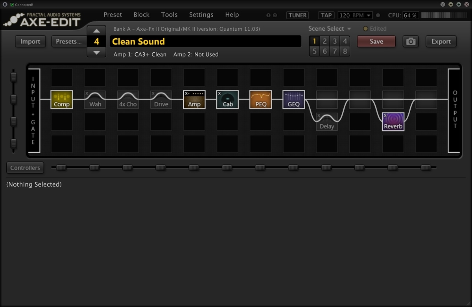Click the Axe-Edit Fractal Audio logo
This screenshot has height=307, width=472.
pyautogui.click(x=42, y=19)
